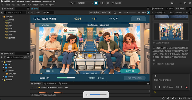Viewport: 192px width, 100px height.
Task: Start new chat compose icon
Action: [189, 12]
